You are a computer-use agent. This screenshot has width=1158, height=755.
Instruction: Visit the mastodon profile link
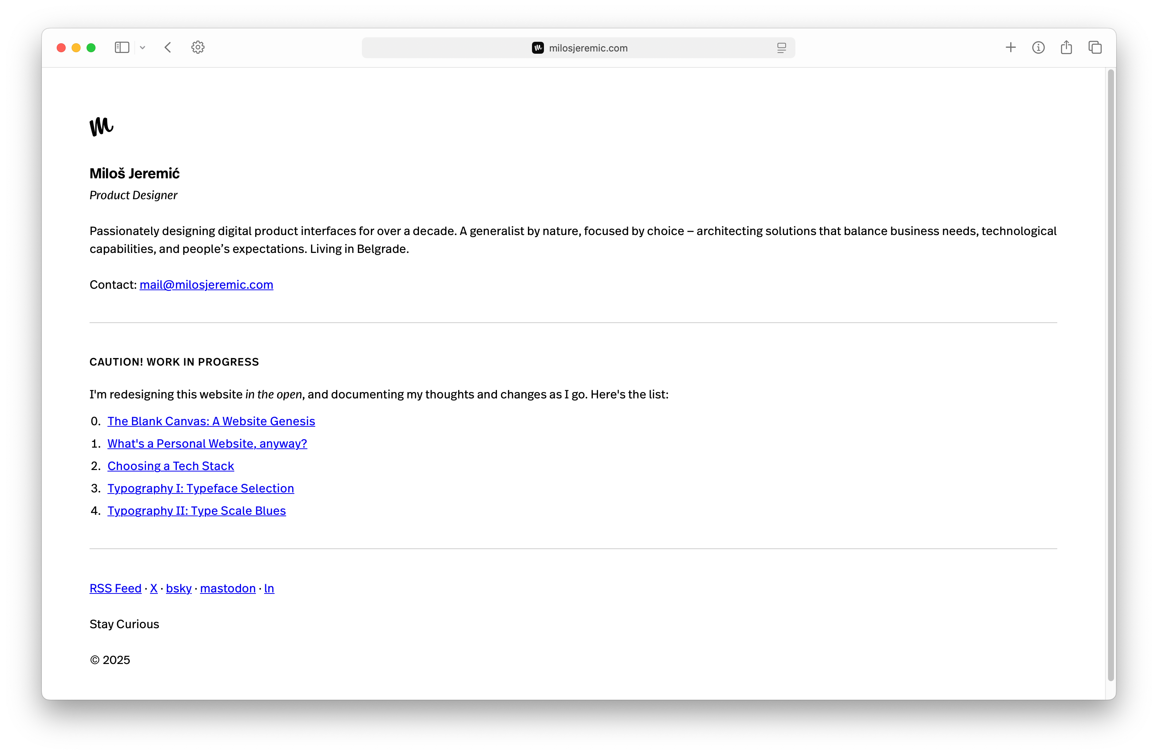[228, 589]
